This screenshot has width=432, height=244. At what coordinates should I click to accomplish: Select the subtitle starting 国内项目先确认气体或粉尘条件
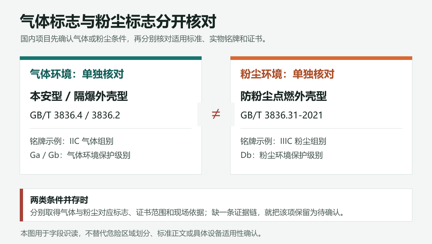click(x=144, y=39)
